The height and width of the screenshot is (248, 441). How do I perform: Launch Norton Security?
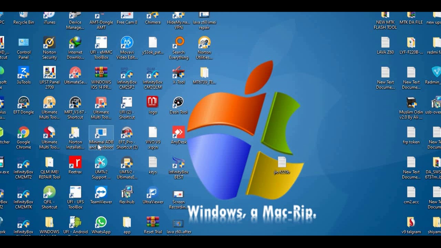[x=49, y=48]
